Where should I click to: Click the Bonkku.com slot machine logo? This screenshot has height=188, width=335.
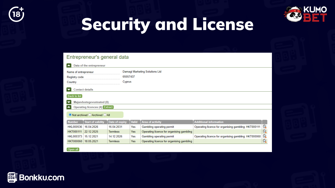coord(12,177)
